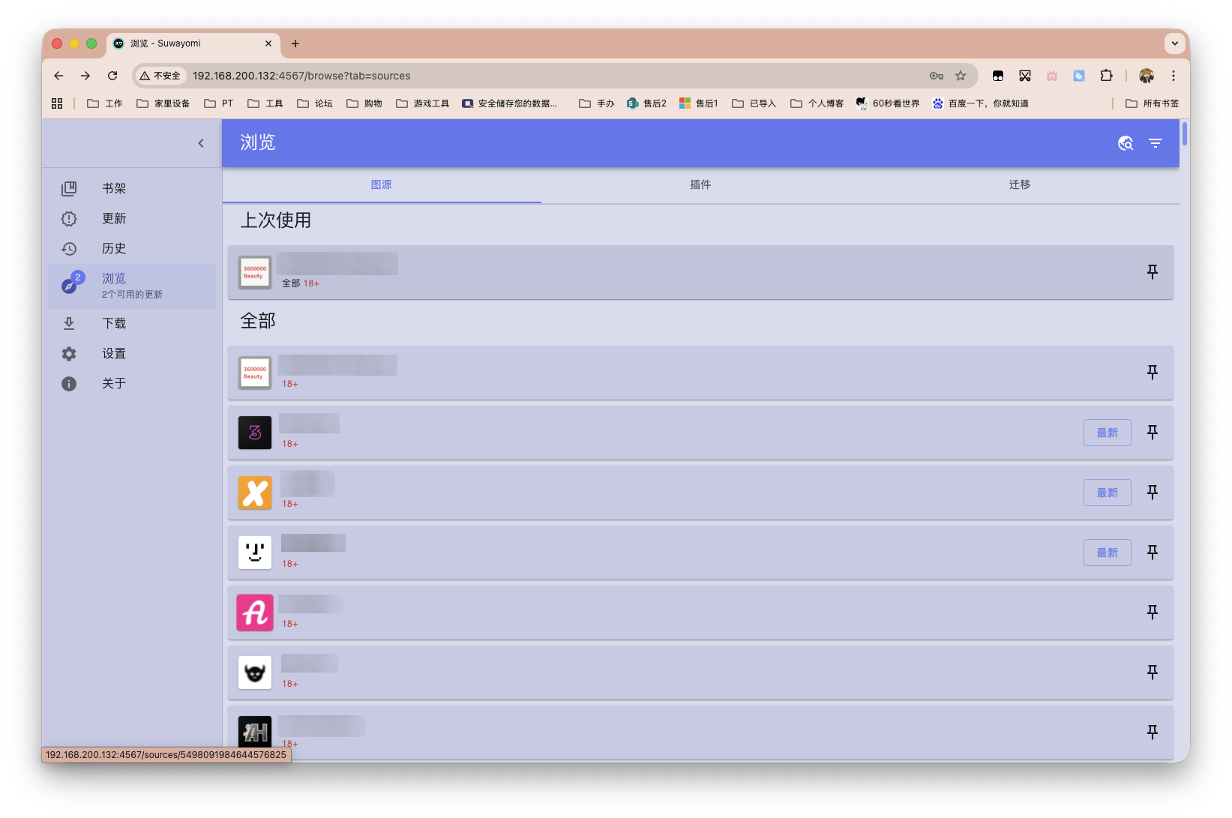
Task: Pin the source with the orange X icon
Action: 1152,493
